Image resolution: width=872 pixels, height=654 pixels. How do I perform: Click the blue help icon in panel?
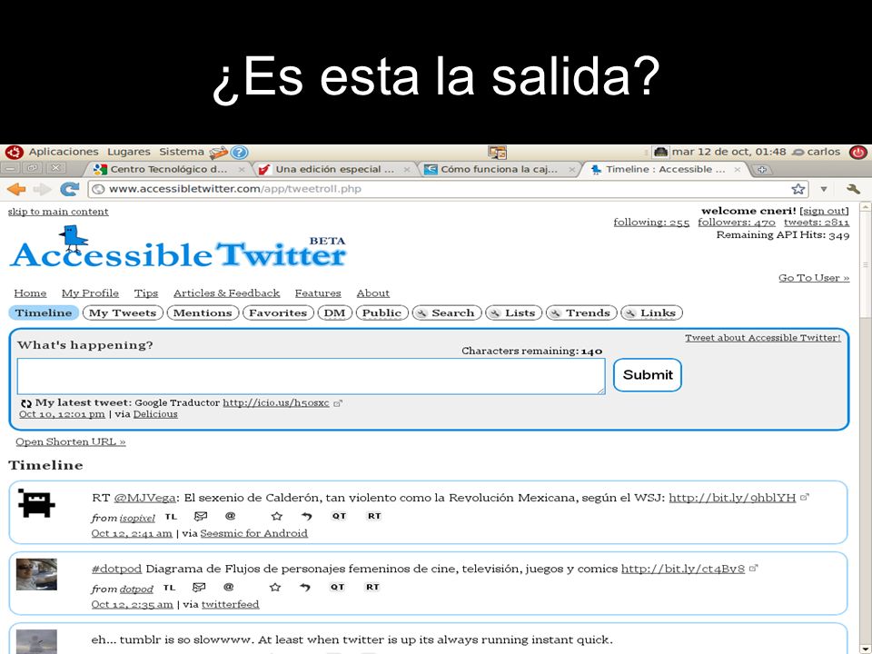[239, 153]
